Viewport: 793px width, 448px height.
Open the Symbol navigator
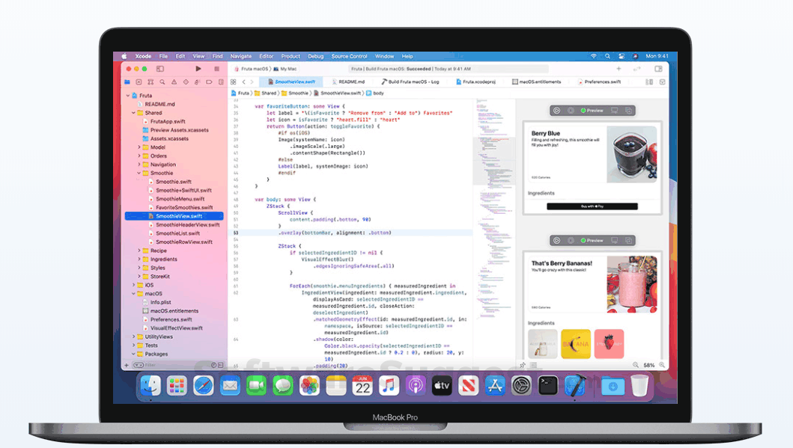coord(151,82)
